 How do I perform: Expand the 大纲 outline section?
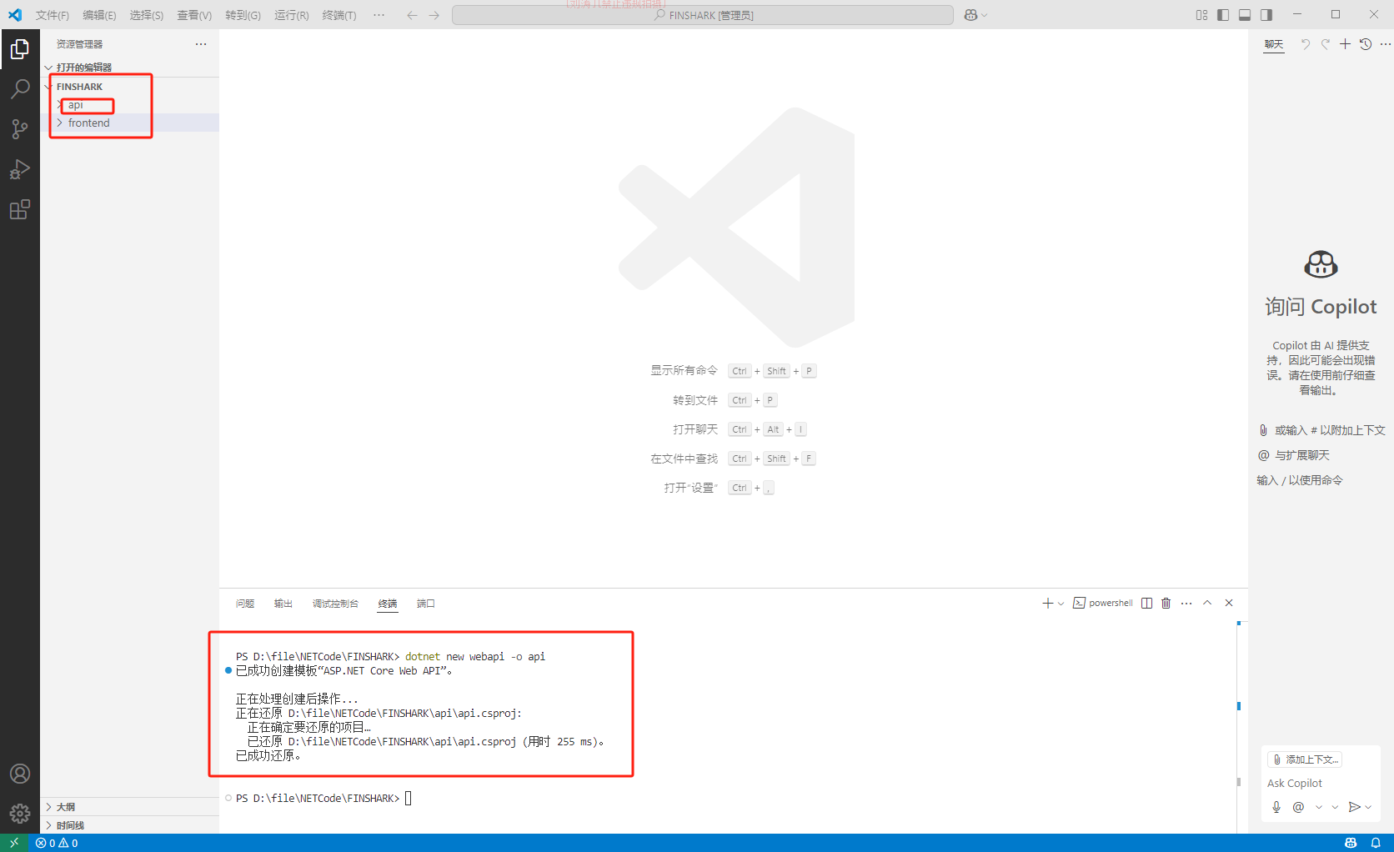(x=130, y=807)
